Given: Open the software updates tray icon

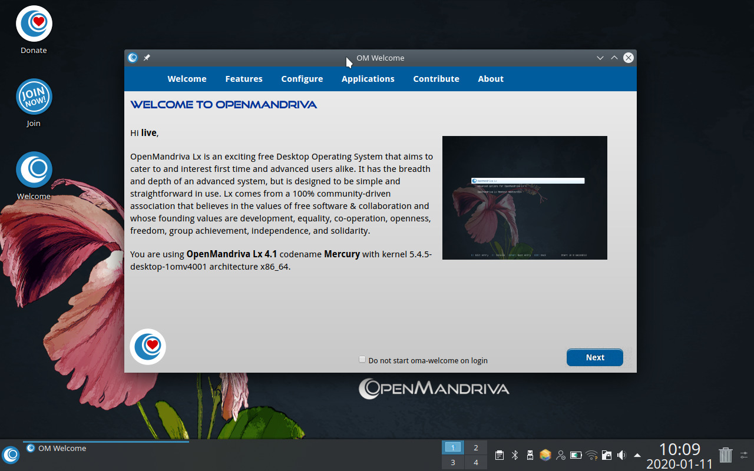Looking at the screenshot, I should [x=545, y=455].
